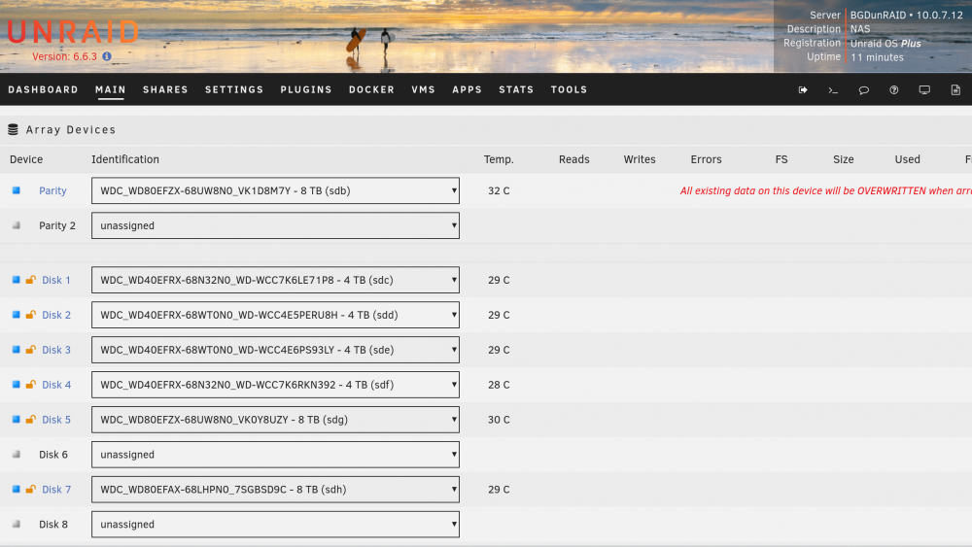Viewport: 972px width, 547px height.
Task: Open the Apps tab
Action: (467, 89)
